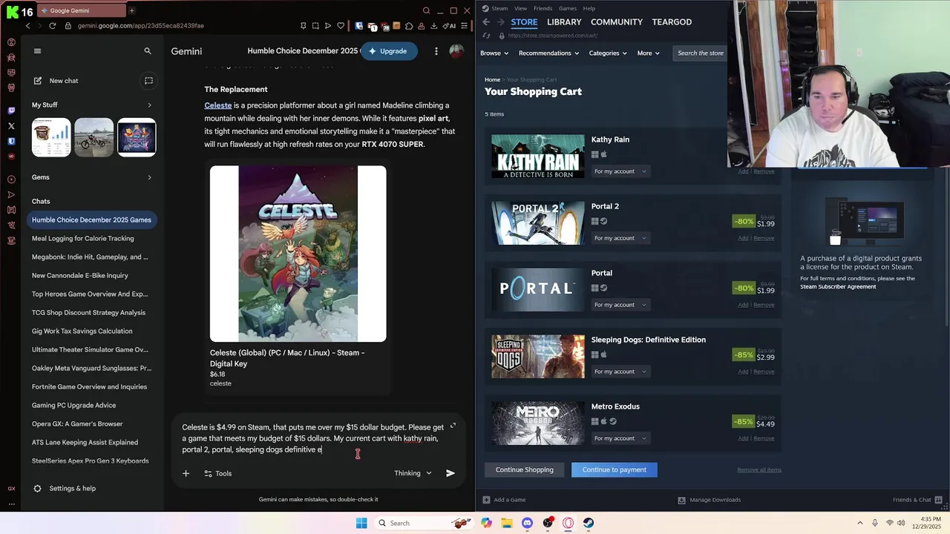Viewport: 950px width, 534px height.
Task: Click the Steam page reload icon
Action: pyautogui.click(x=486, y=36)
